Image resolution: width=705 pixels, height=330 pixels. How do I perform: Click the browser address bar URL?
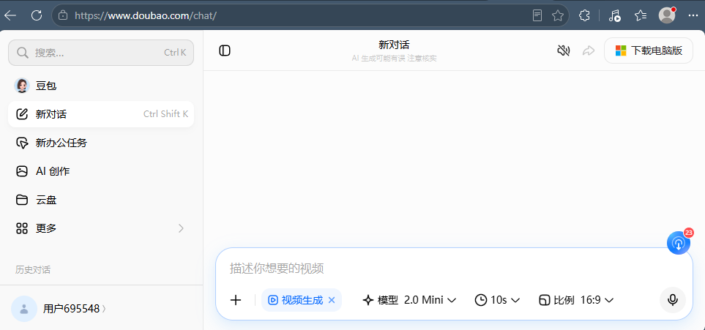point(146,16)
